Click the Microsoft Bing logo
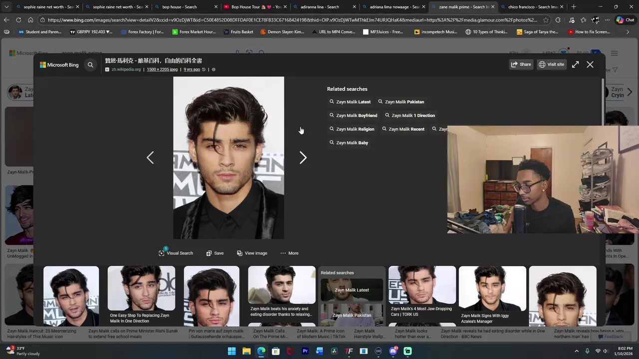This screenshot has width=639, height=359. pos(59,65)
